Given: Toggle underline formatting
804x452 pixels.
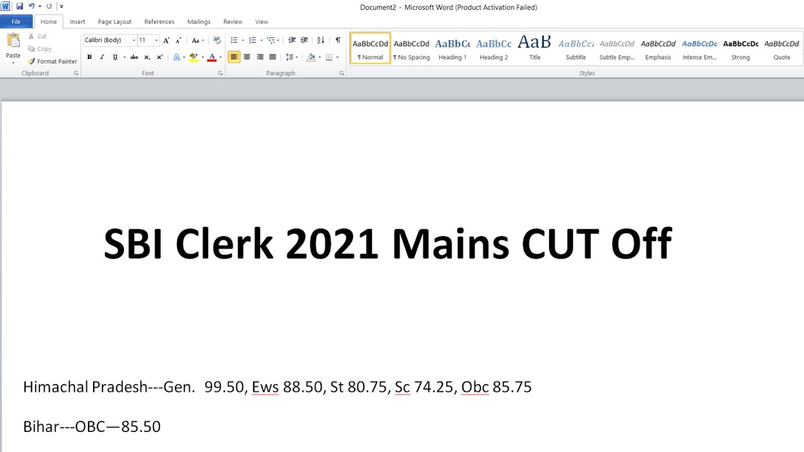Looking at the screenshot, I should [115, 57].
